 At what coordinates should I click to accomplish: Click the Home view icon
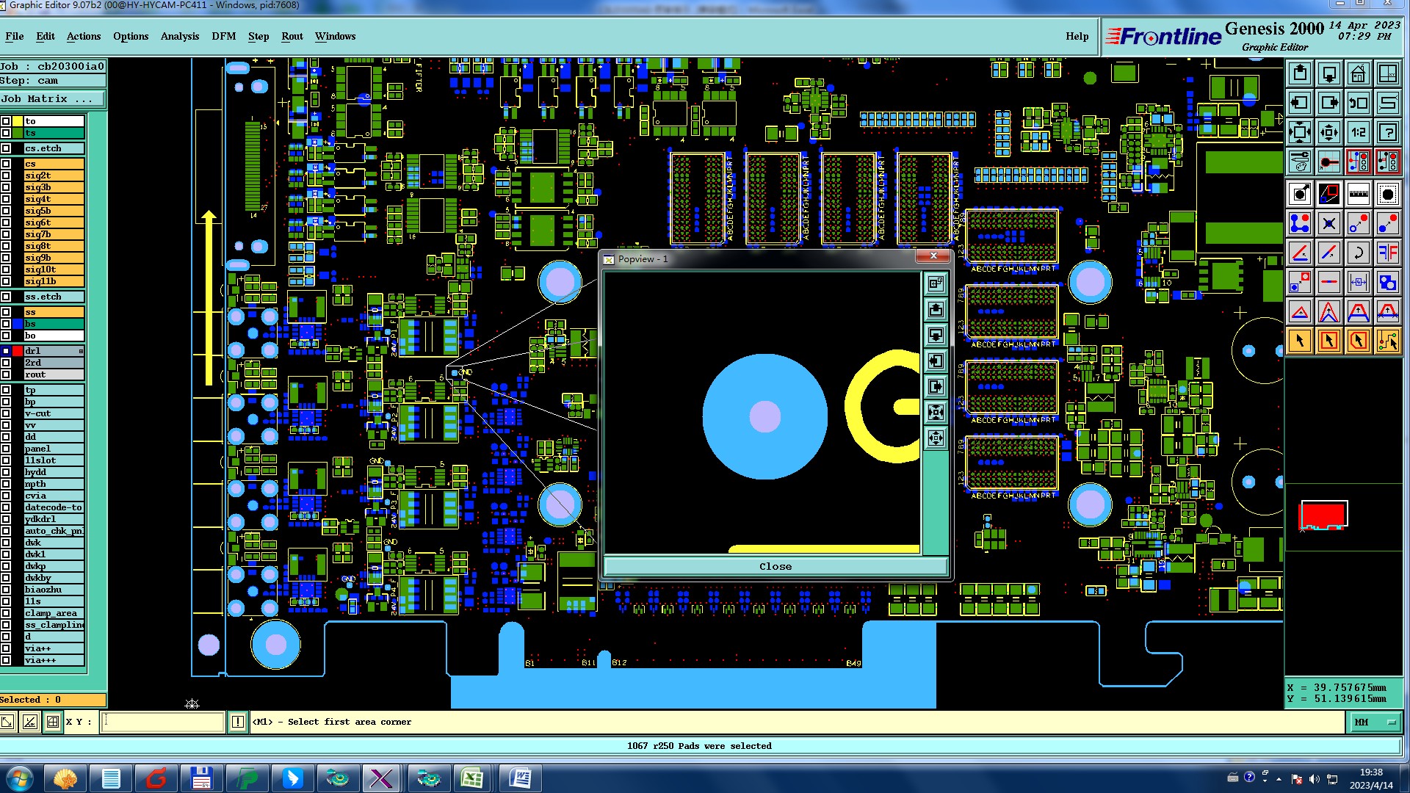(x=1358, y=73)
